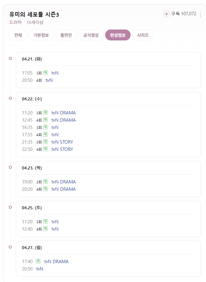Screen dimensions: 206x282
Task: Open the vertical three-dot more options menu
Action: point(200,15)
